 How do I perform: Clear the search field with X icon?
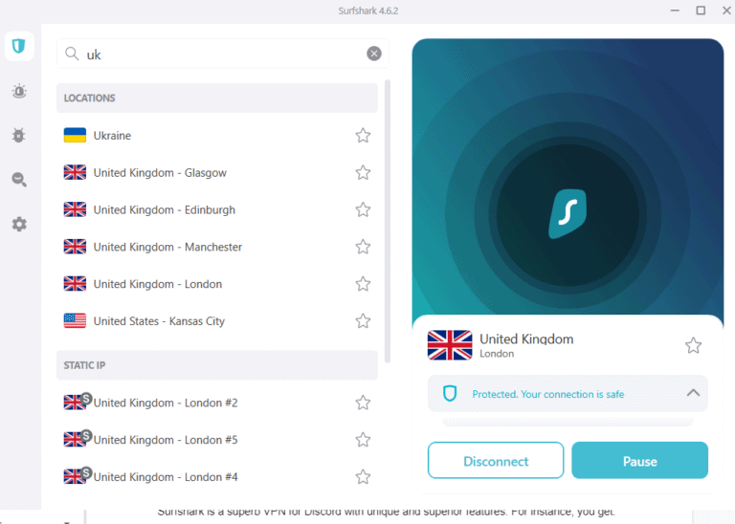(374, 55)
